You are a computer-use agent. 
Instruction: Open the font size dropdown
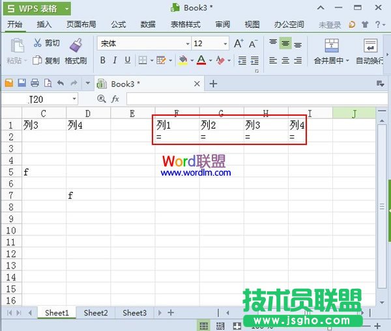click(225, 44)
